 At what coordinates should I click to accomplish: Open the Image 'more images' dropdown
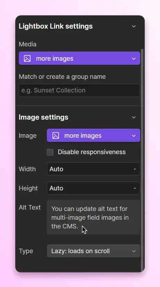93,135
